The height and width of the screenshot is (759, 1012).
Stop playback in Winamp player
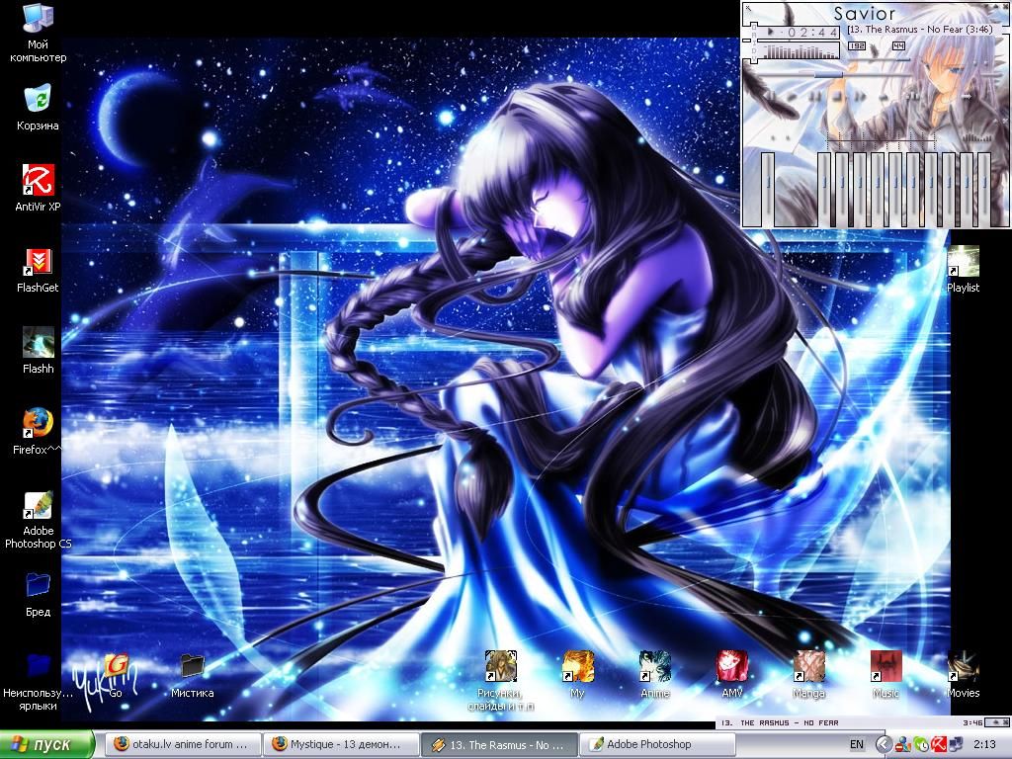click(838, 97)
